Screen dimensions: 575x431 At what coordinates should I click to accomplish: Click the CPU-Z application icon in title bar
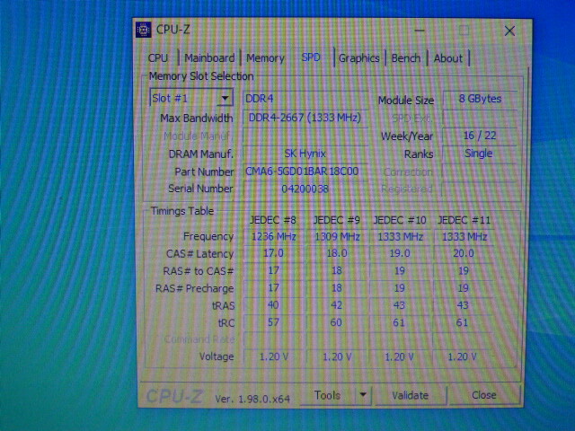(144, 30)
